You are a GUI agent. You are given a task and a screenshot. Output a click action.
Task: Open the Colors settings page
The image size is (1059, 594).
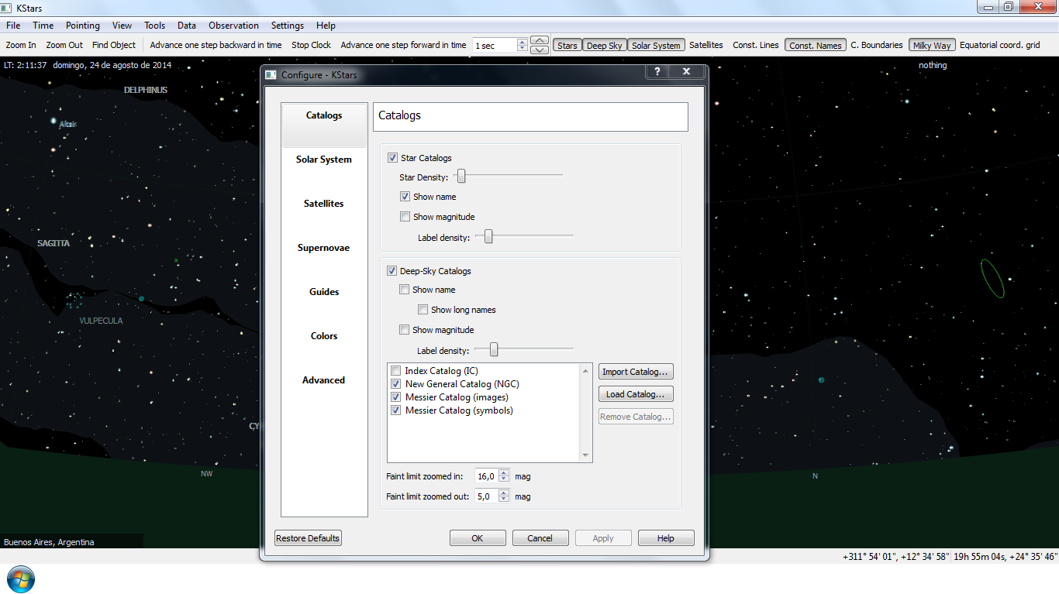coord(324,336)
